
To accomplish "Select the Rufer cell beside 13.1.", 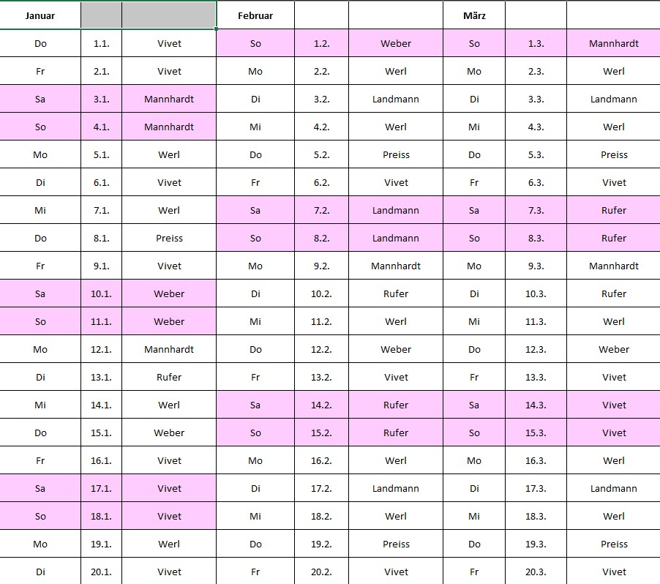I will [x=169, y=377].
